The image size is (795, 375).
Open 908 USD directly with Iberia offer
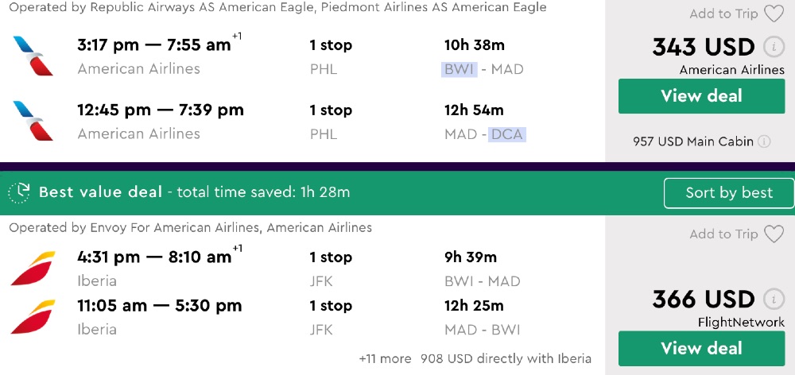coord(506,358)
